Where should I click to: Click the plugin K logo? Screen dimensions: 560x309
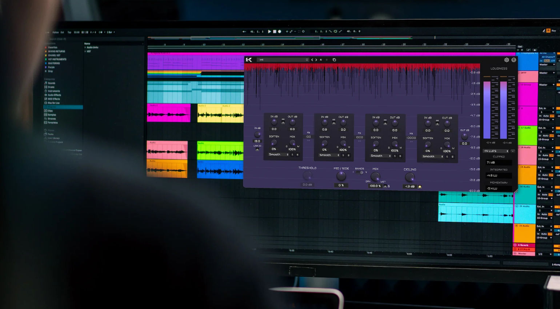click(x=249, y=60)
